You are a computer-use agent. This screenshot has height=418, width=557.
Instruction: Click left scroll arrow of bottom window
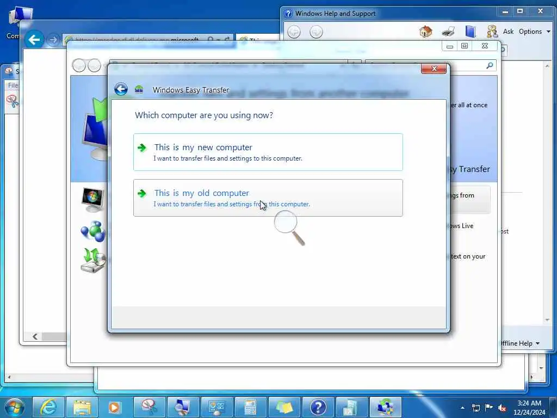[x=9, y=377]
